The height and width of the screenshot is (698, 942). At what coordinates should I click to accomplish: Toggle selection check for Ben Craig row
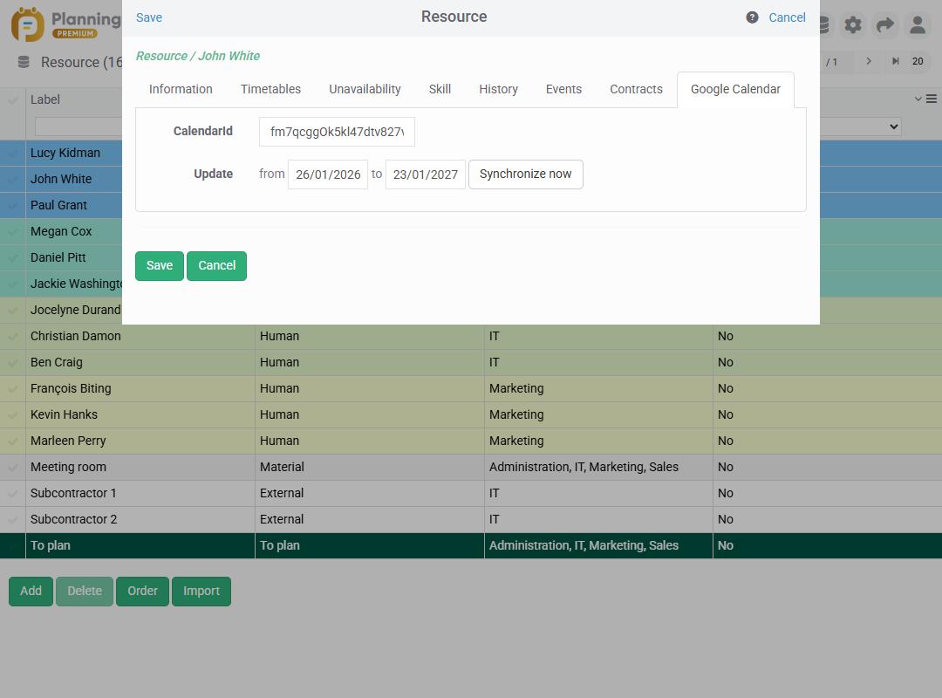click(12, 363)
